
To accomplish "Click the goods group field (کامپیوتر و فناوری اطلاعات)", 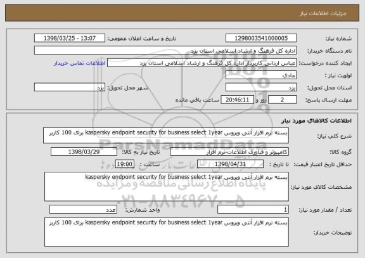I will (229, 152).
